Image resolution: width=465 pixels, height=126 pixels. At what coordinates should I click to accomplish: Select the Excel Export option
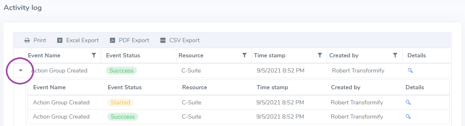(82, 40)
